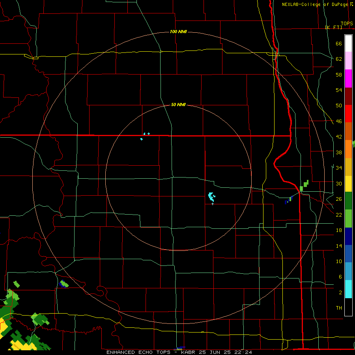Click the "TH" threshold label
355x355 pixels.
click(x=339, y=308)
